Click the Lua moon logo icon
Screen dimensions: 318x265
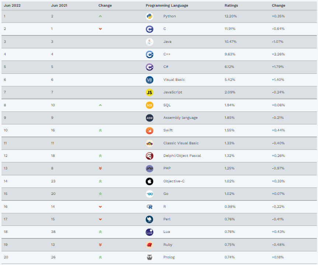point(149,232)
